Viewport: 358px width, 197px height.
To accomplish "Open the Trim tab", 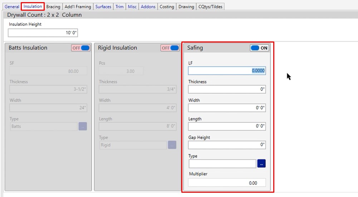I will [x=119, y=6].
